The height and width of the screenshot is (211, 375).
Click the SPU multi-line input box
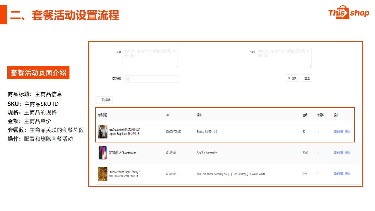150,58
